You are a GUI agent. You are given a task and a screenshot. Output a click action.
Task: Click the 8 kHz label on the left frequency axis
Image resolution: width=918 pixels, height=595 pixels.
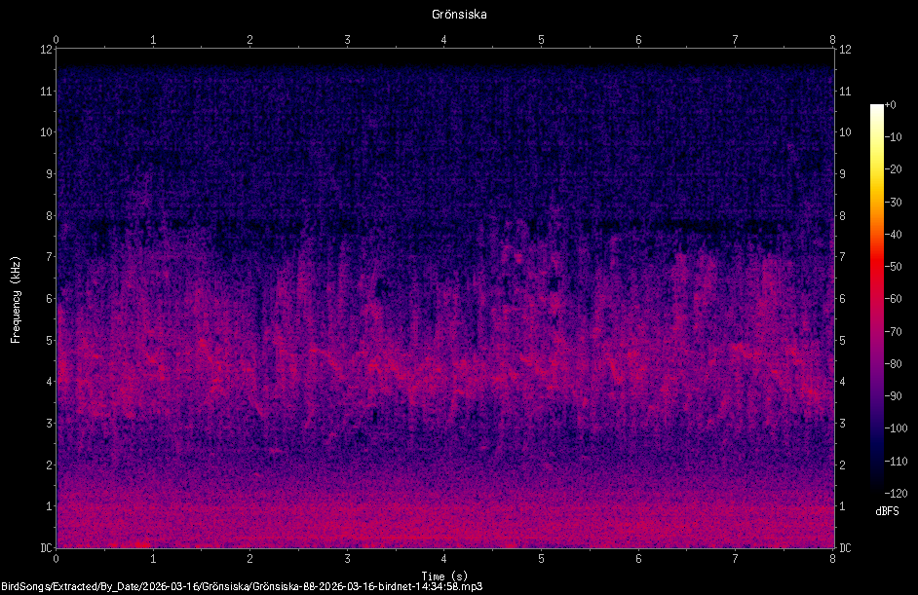pyautogui.click(x=49, y=215)
